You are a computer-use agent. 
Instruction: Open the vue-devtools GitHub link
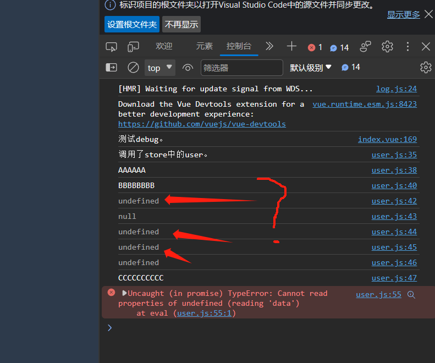click(202, 124)
